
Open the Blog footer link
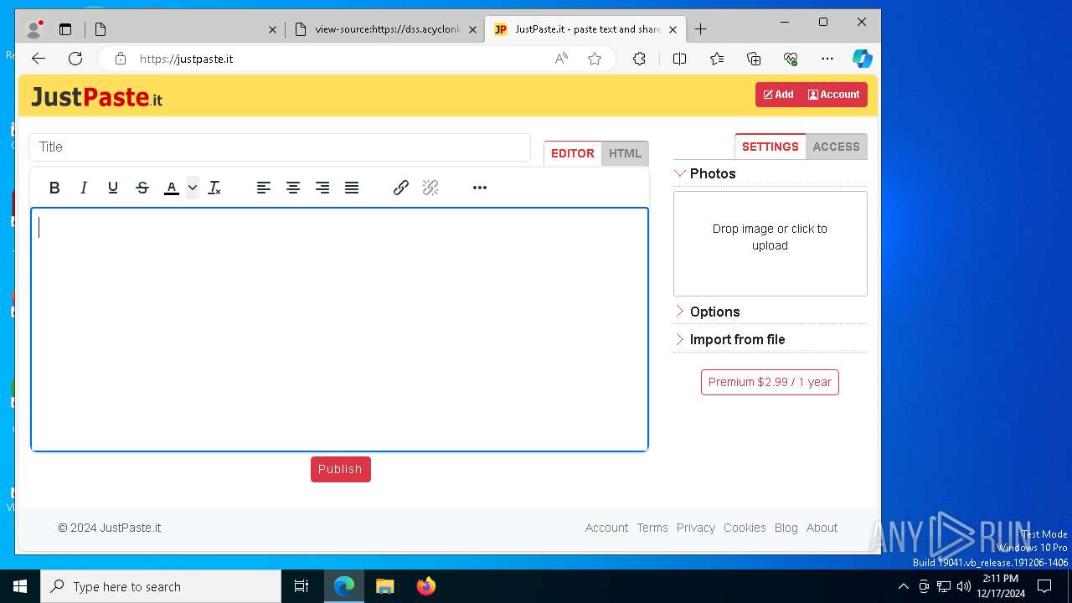tap(786, 528)
